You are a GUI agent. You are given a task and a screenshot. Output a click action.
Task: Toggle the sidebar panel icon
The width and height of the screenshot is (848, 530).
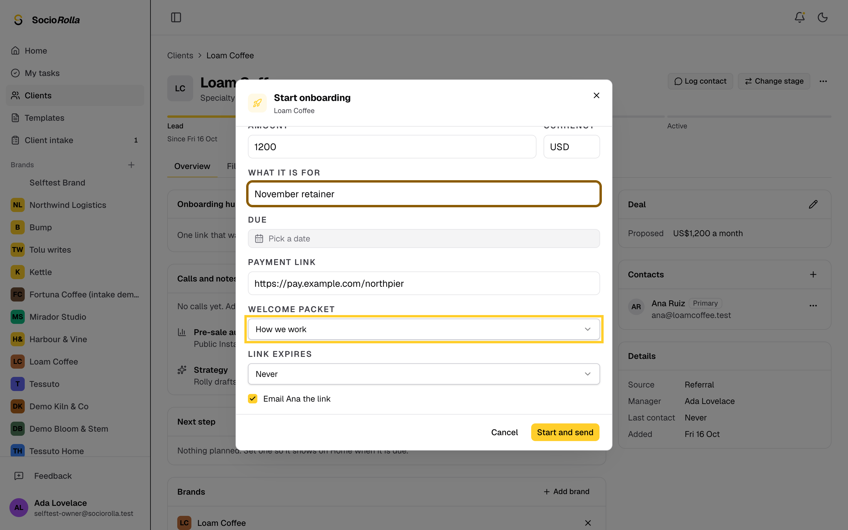176,17
